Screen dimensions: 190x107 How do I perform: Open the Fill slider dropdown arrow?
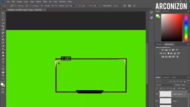click(188, 89)
